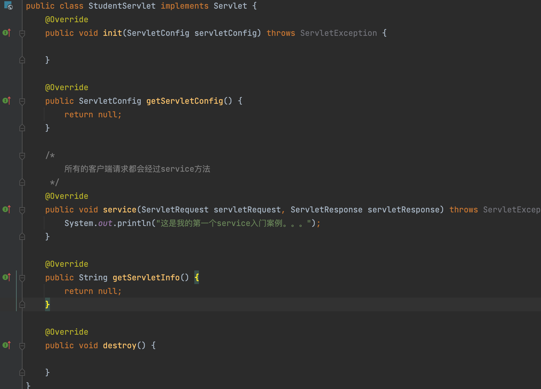Click System in the println statement

(79, 223)
